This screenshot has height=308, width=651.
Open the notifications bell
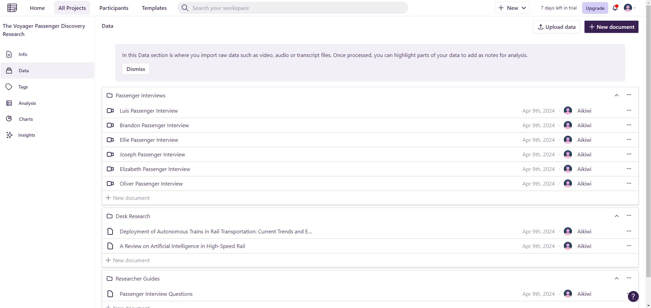click(x=615, y=8)
